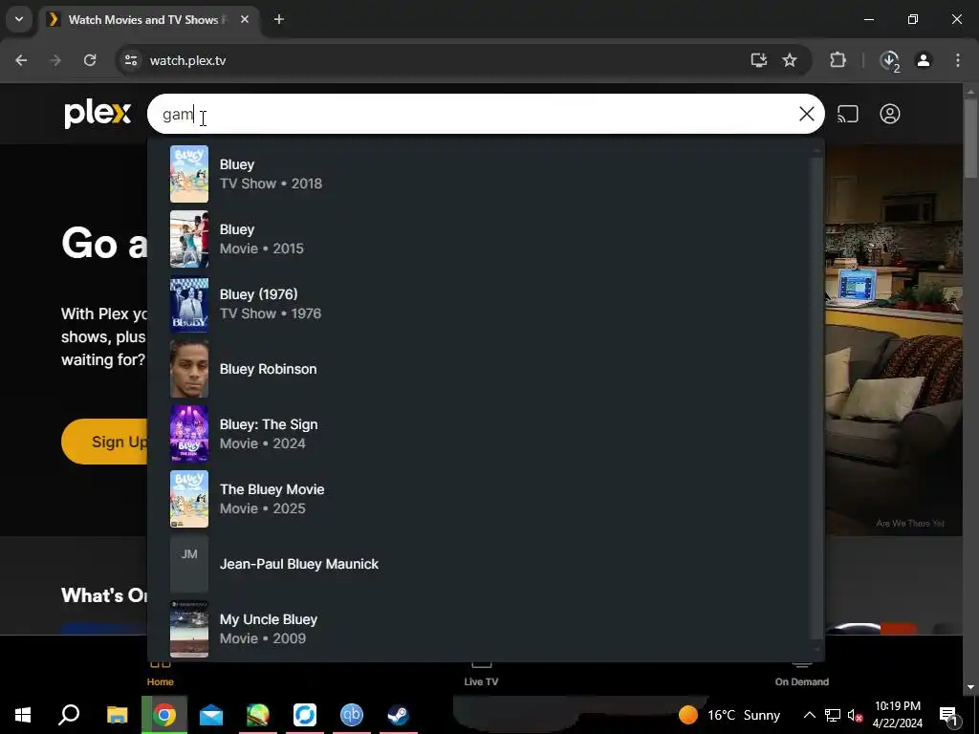Click Chrome icon in taskbar

click(164, 715)
